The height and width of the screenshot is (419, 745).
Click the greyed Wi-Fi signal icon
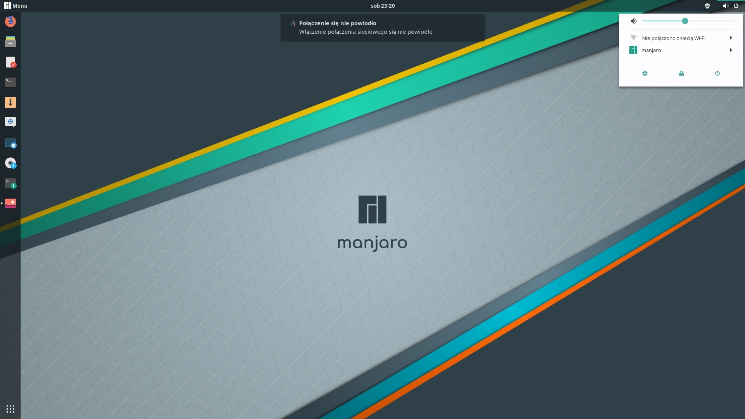click(634, 38)
